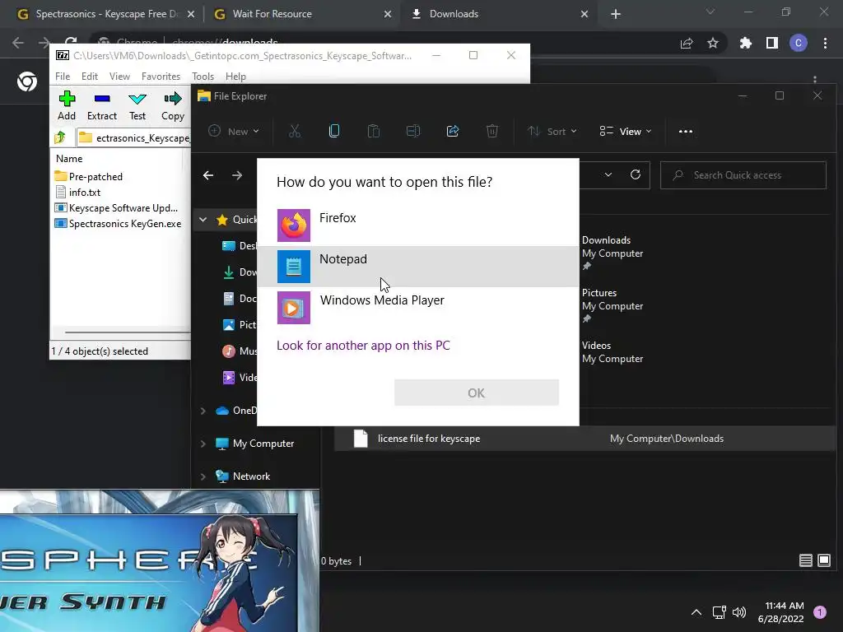The width and height of the screenshot is (843, 632).
Task: Click the Test icon in 7-Zip
Action: point(137,99)
